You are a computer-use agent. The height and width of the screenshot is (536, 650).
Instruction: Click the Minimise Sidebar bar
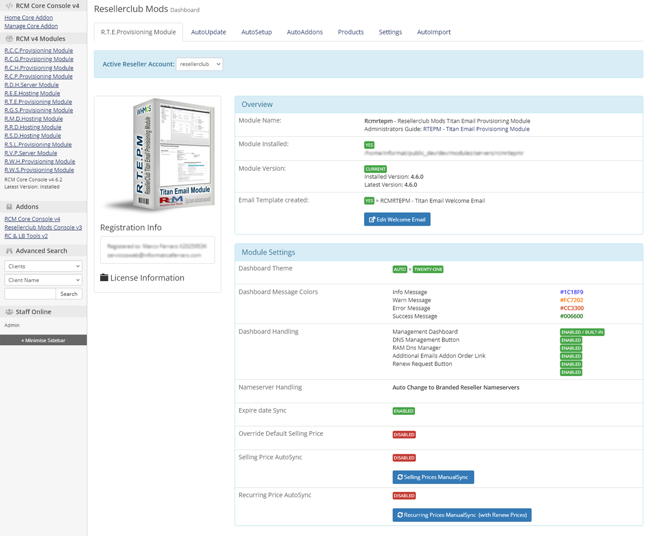coord(44,340)
